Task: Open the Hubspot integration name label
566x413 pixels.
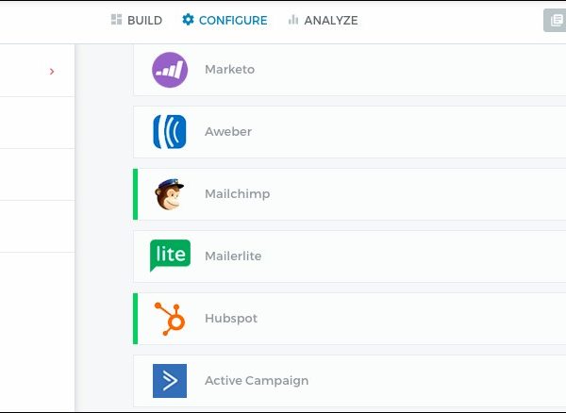Action: (x=231, y=319)
